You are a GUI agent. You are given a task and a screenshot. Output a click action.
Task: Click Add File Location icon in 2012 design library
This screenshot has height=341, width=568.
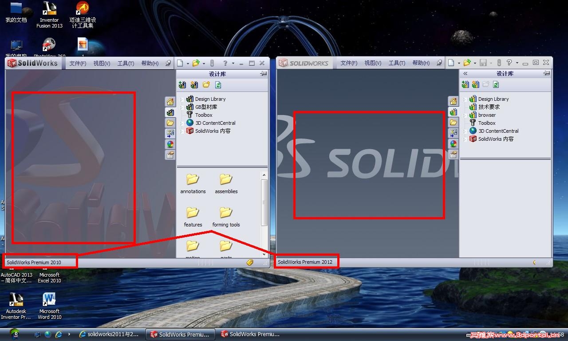476,85
